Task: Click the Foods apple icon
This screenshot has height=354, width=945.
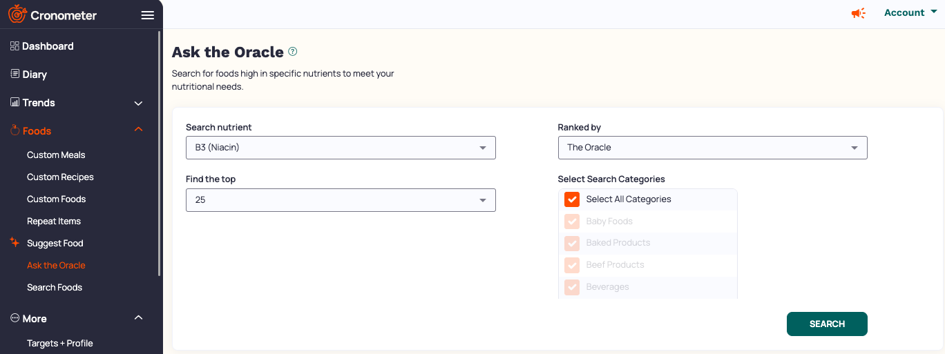Action: [x=15, y=130]
